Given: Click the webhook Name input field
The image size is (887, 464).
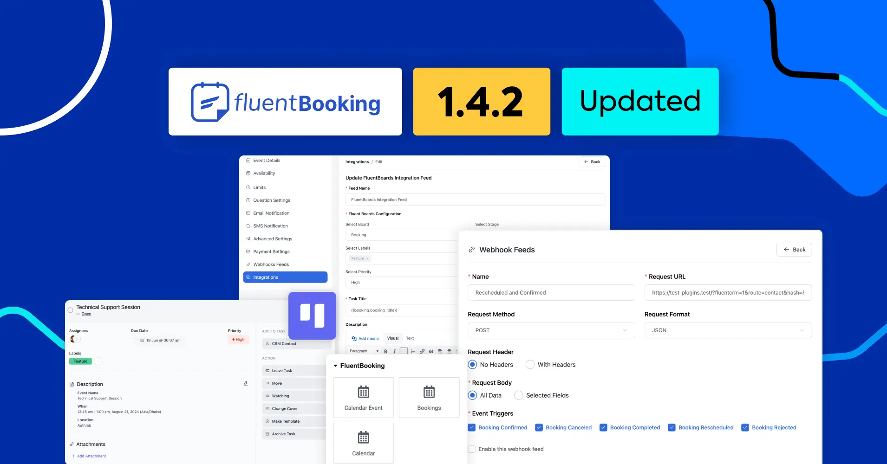Looking at the screenshot, I should click(x=551, y=293).
